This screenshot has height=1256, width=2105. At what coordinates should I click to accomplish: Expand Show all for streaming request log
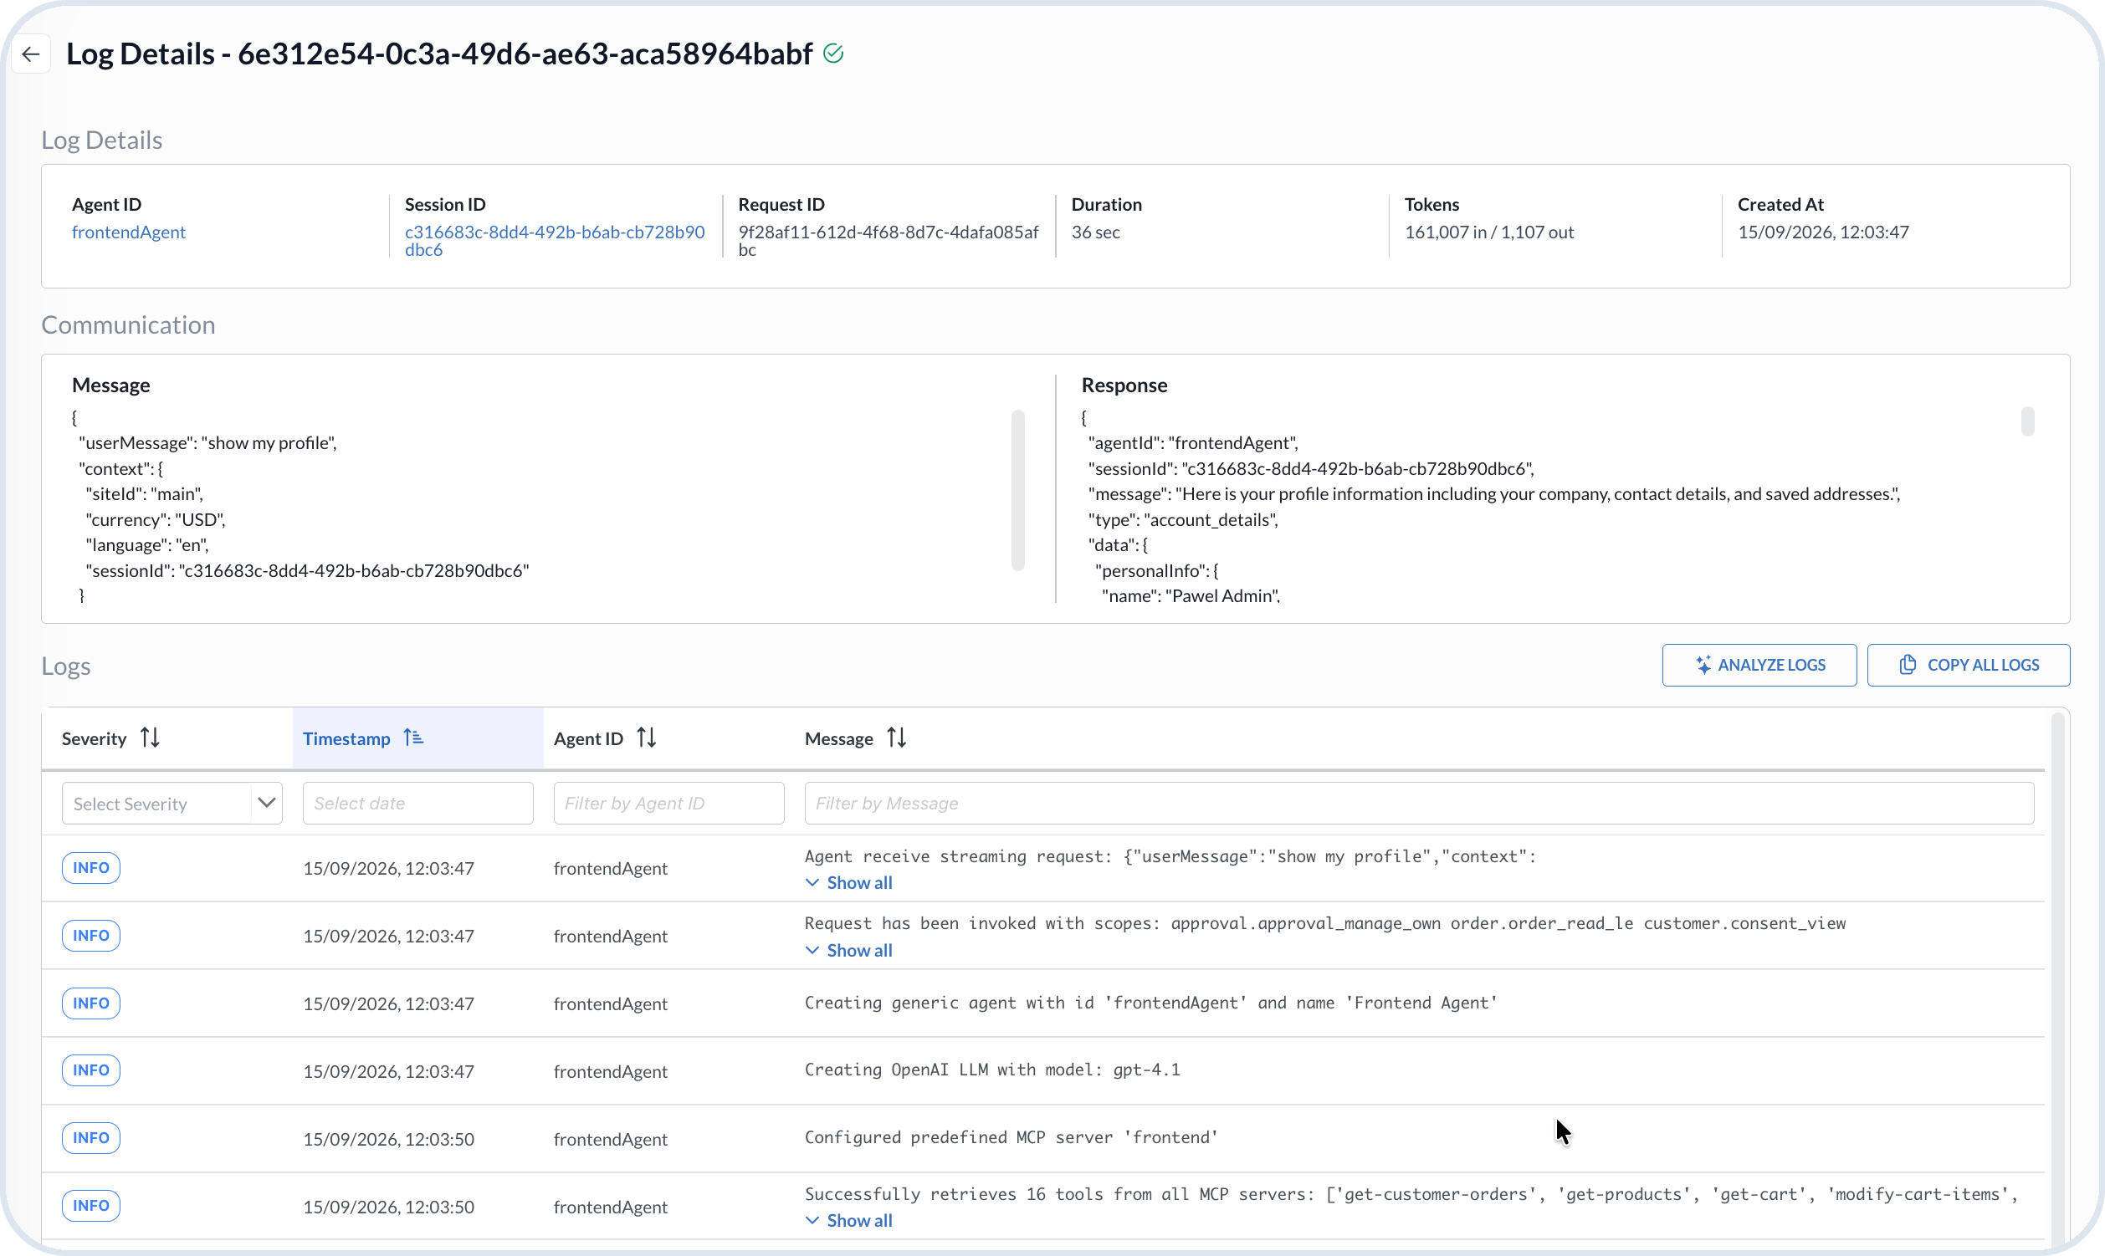pyautogui.click(x=848, y=883)
